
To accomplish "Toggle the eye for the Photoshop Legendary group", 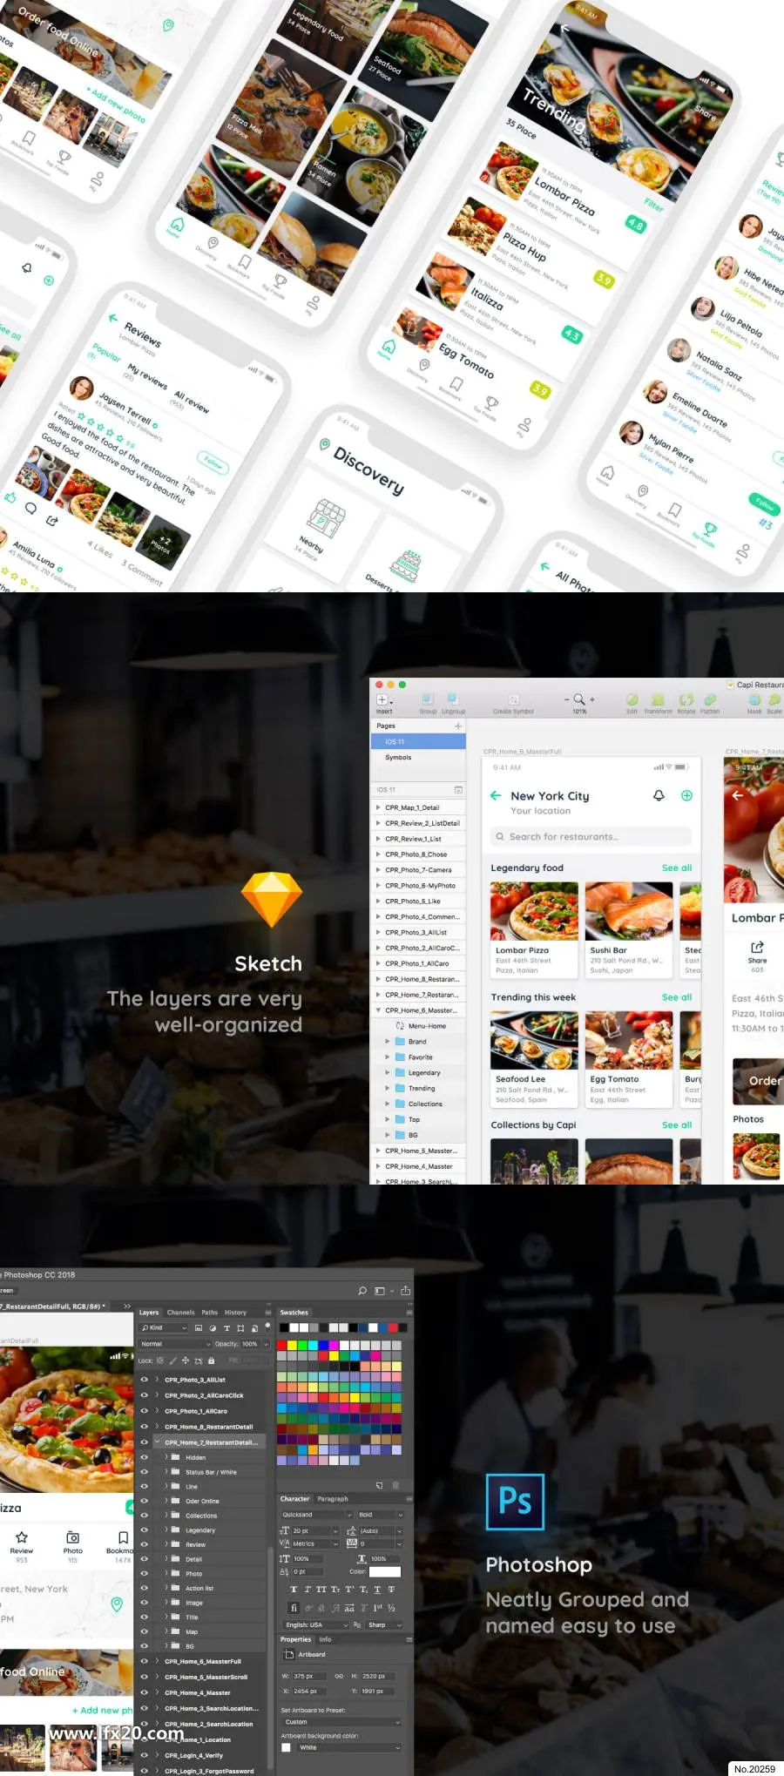I will [144, 1530].
